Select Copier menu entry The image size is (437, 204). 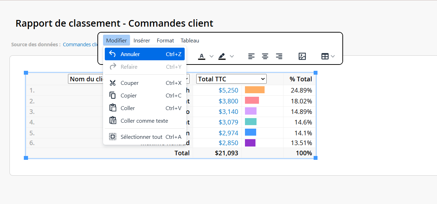145,95
